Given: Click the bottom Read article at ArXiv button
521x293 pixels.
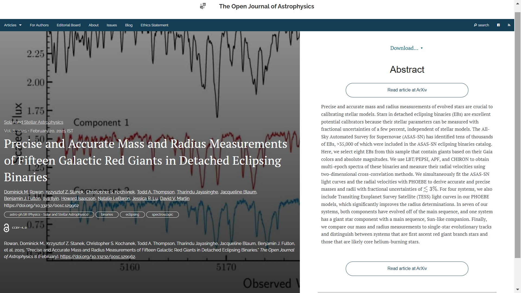Looking at the screenshot, I should (407, 269).
